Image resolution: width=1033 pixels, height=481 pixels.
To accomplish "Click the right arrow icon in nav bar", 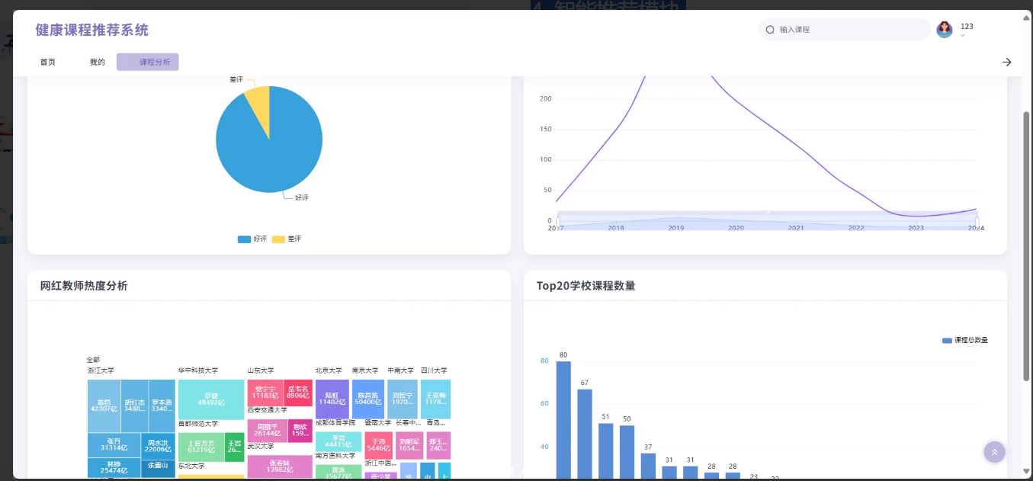I will pyautogui.click(x=1007, y=63).
